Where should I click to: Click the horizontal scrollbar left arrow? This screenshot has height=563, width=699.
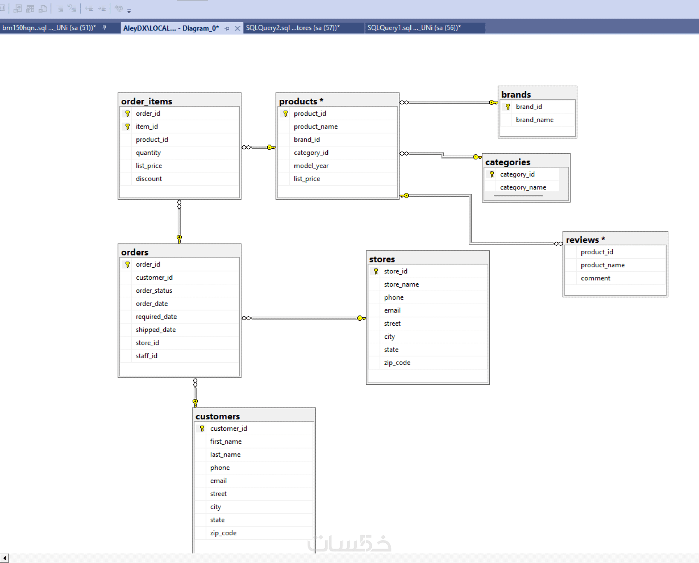point(4,558)
